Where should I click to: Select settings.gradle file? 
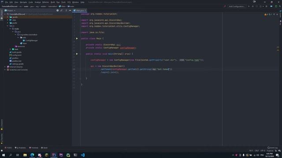pyautogui.click(x=17, y=64)
